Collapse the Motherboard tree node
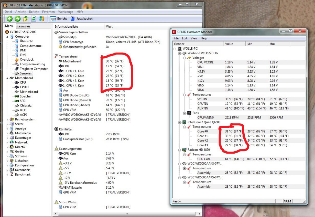 click(7, 78)
